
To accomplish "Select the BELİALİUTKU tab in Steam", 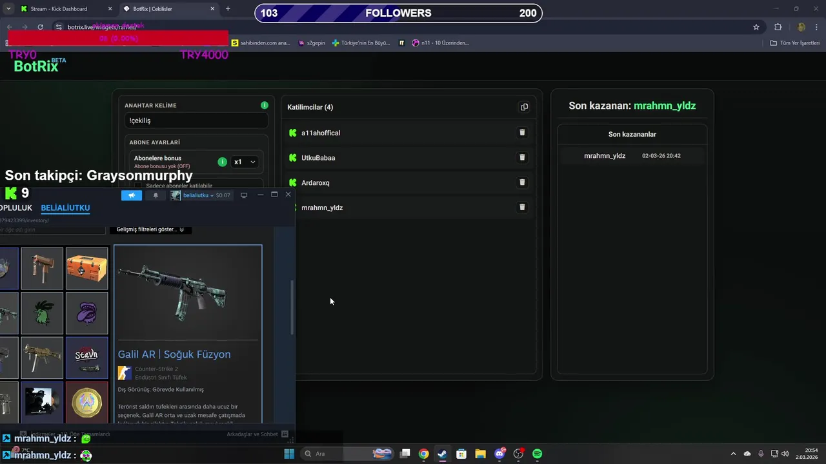I will (65, 208).
